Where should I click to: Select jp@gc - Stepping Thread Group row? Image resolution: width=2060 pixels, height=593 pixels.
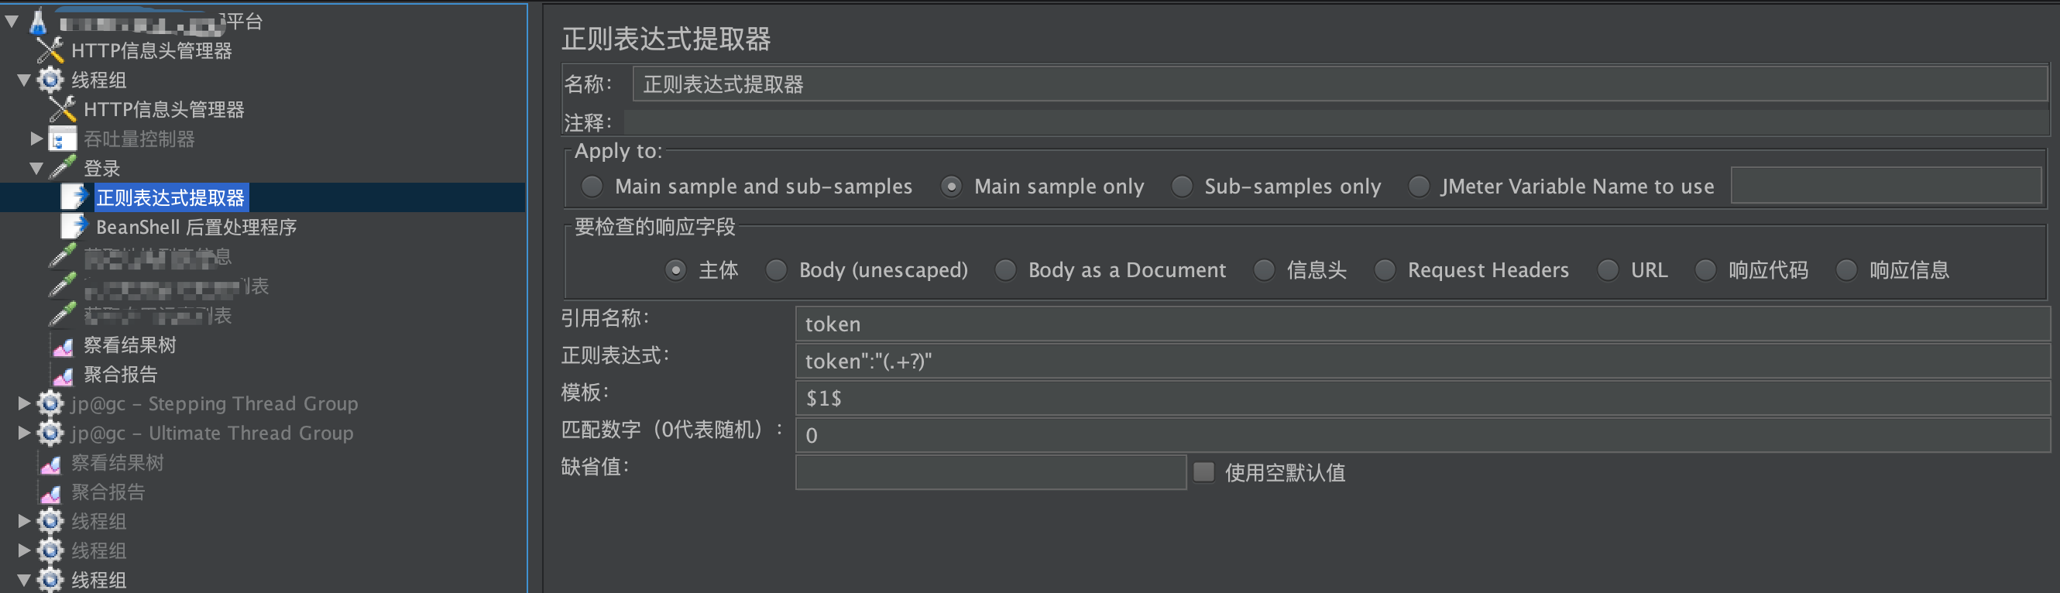coord(214,403)
